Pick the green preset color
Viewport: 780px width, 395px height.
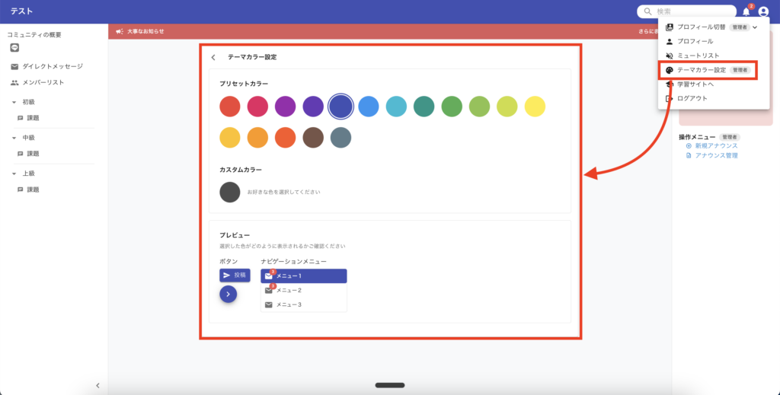point(452,107)
